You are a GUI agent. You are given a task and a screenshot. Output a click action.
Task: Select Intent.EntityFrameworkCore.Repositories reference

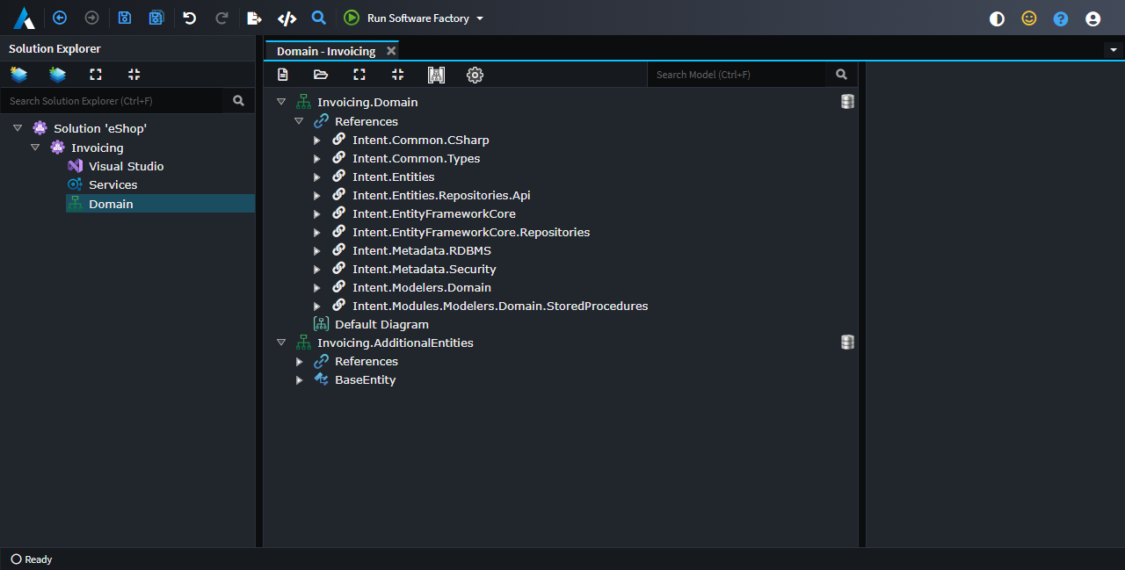[x=471, y=232]
